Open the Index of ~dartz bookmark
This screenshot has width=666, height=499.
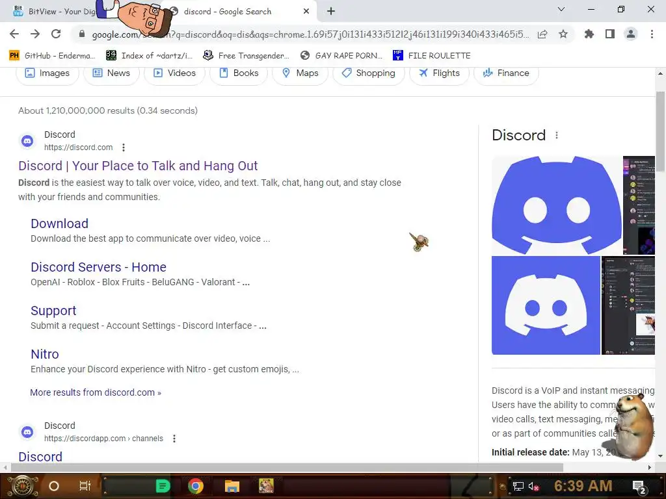pos(149,56)
